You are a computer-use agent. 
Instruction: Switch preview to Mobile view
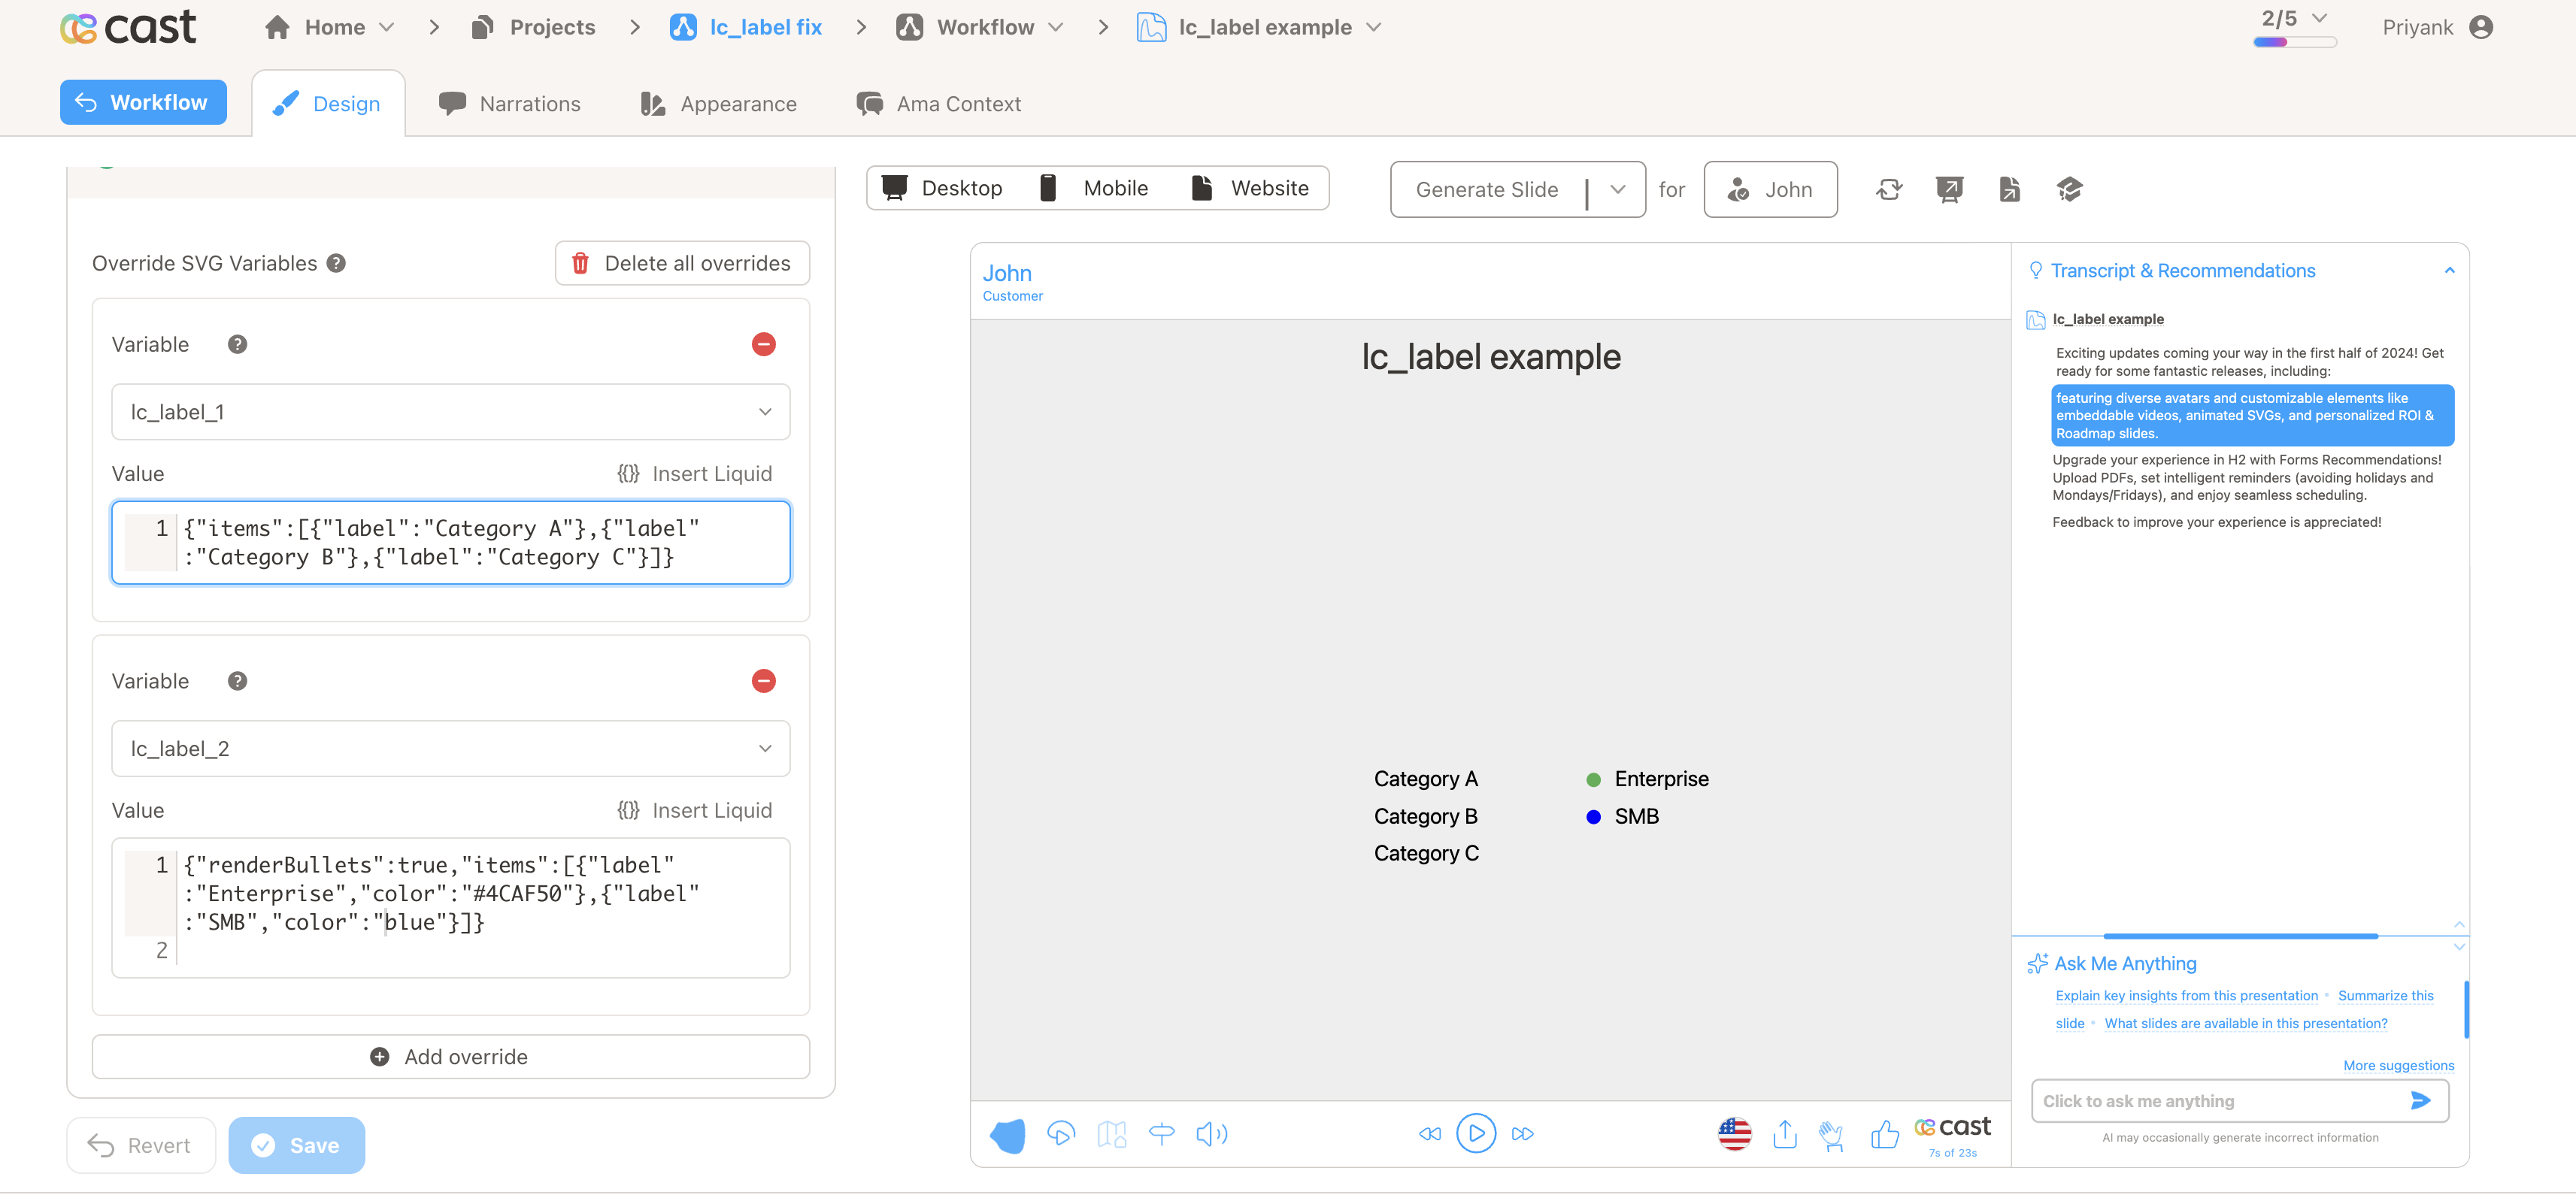[1094, 189]
